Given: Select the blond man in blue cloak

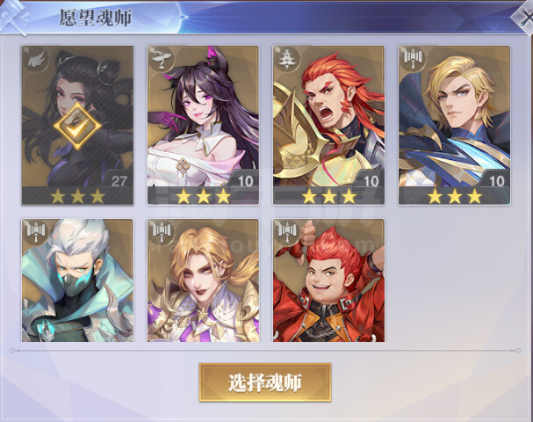Looking at the screenshot, I should click(x=454, y=125).
